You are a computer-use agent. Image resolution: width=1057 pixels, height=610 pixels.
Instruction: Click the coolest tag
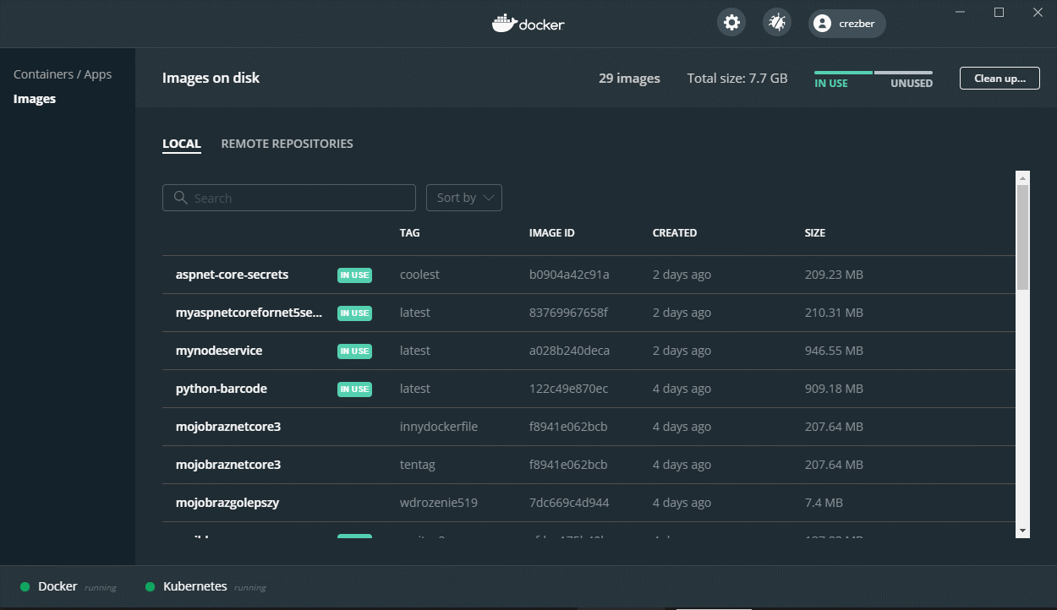tap(419, 275)
